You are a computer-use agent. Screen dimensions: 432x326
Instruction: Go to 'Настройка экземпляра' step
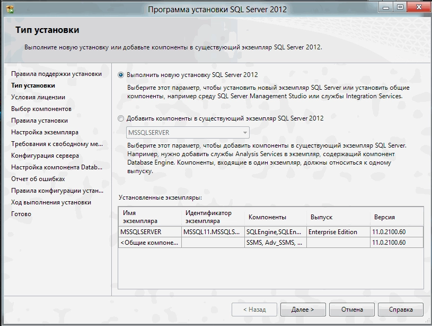pos(45,132)
